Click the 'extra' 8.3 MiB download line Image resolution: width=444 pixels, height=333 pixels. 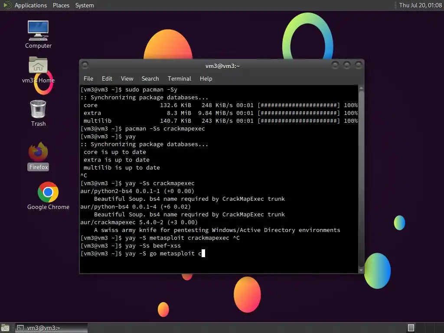click(219, 113)
